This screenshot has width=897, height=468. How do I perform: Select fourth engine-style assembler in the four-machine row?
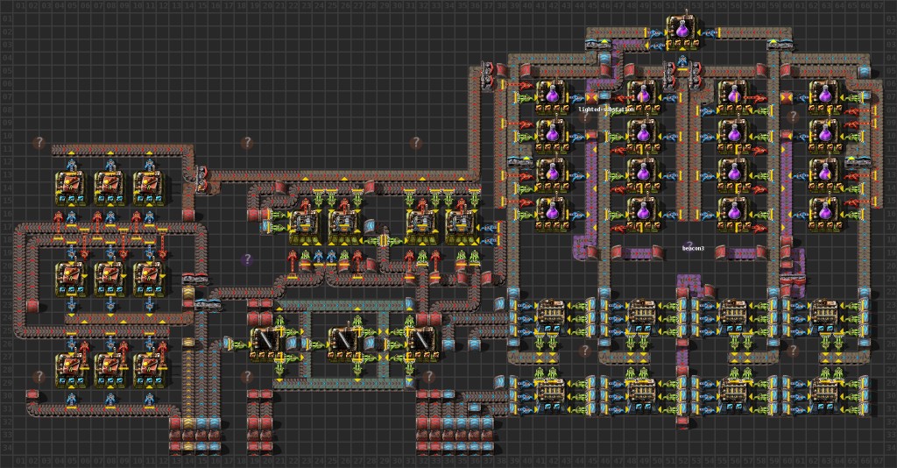[x=461, y=227]
